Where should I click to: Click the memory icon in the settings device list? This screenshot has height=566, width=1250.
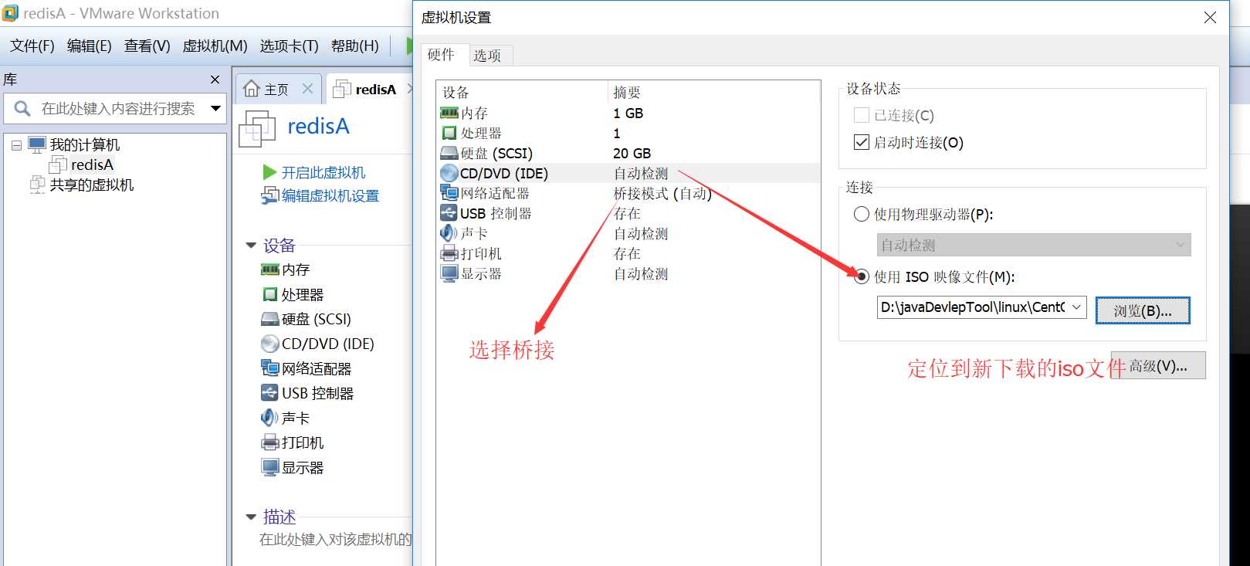pyautogui.click(x=449, y=114)
